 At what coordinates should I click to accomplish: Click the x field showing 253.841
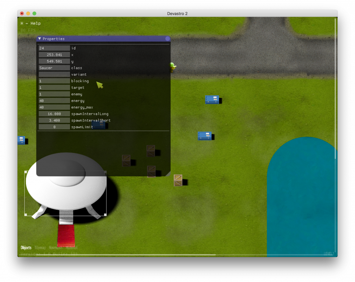pyautogui.click(x=54, y=54)
